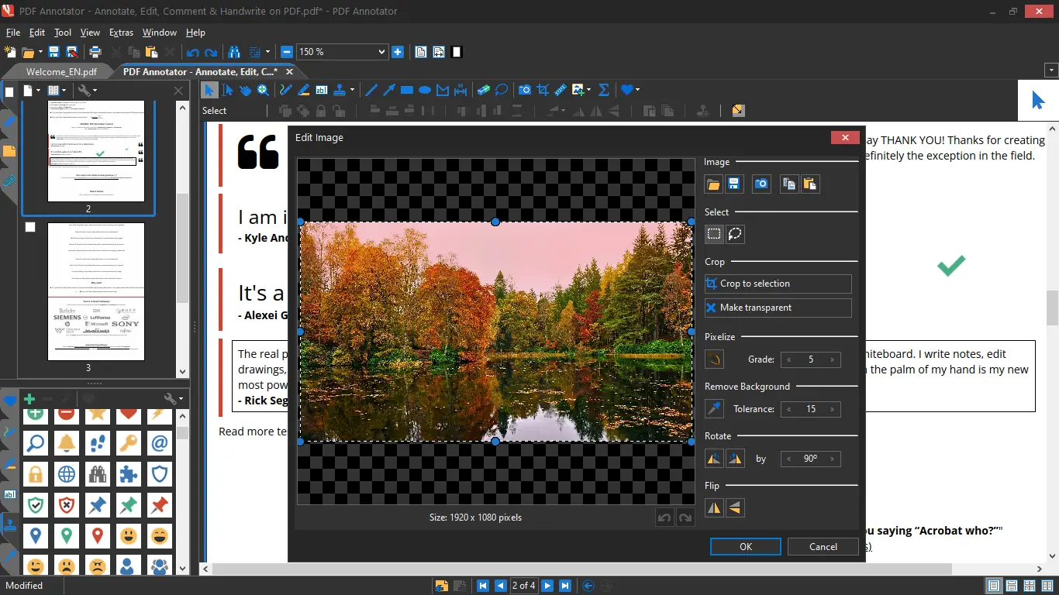Viewport: 1059px width, 595px height.
Task: Flip the image vertically
Action: tap(735, 508)
